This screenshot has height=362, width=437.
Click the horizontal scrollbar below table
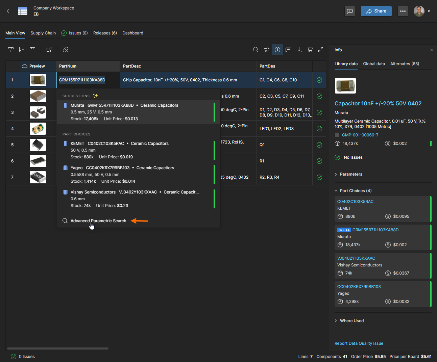58,348
